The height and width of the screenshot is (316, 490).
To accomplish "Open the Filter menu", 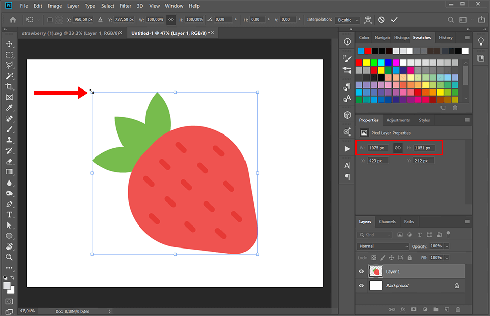I will pyautogui.click(x=126, y=6).
